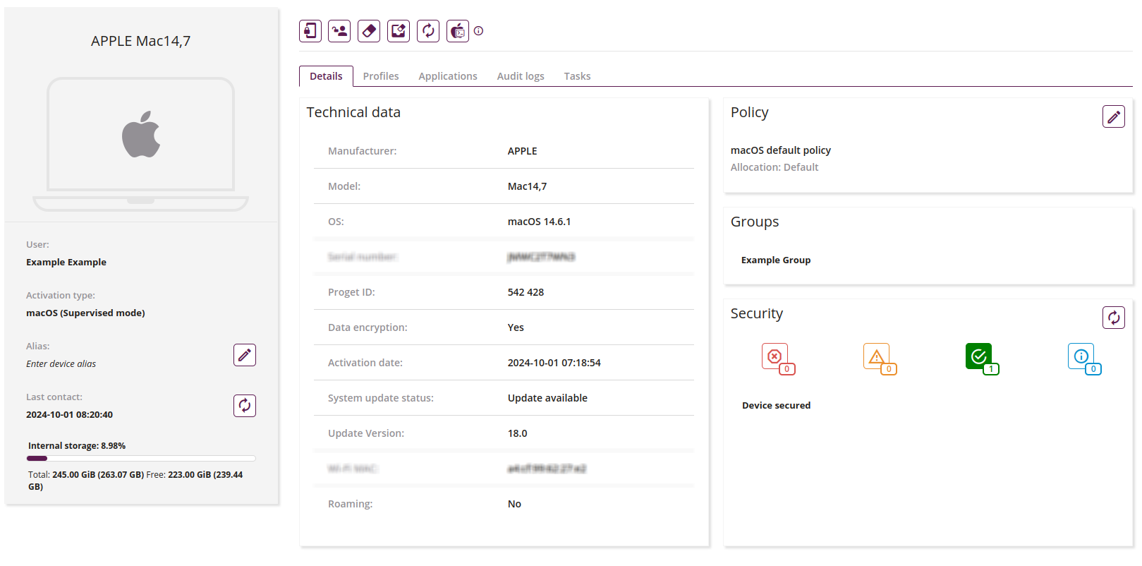Click the MacBook device image
The width and height of the screenshot is (1142, 566).
(x=140, y=144)
